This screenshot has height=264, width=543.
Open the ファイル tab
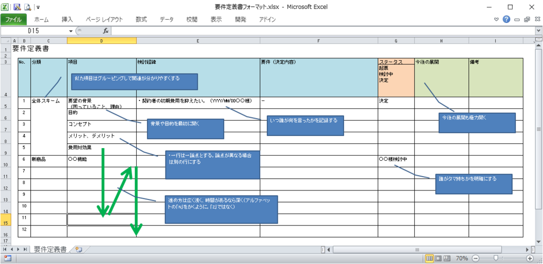click(x=14, y=20)
